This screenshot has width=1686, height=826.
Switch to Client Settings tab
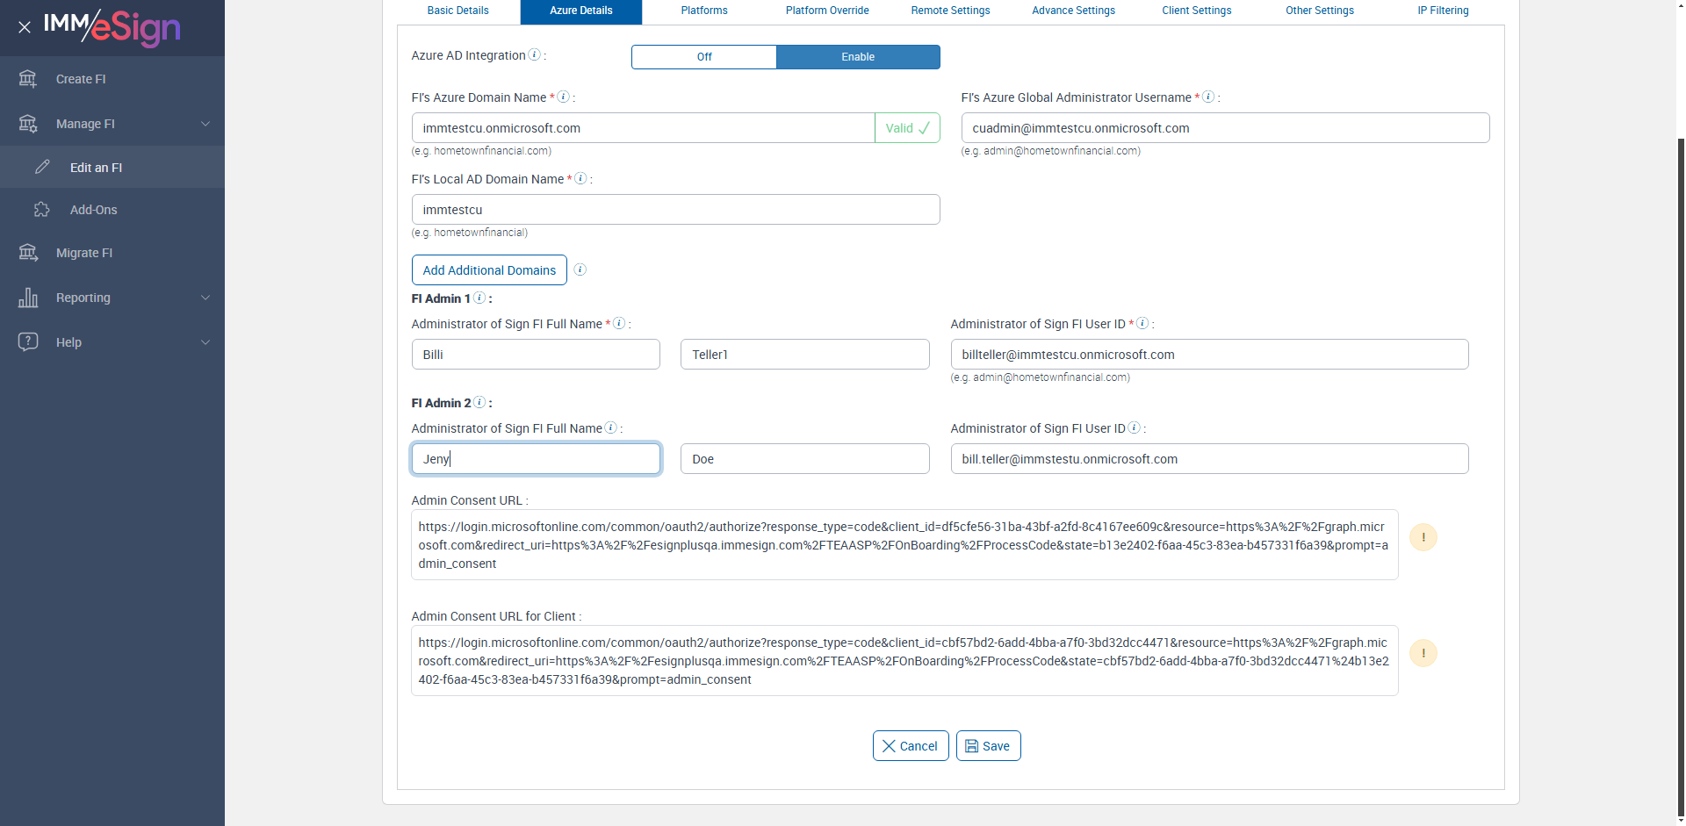1197,11
